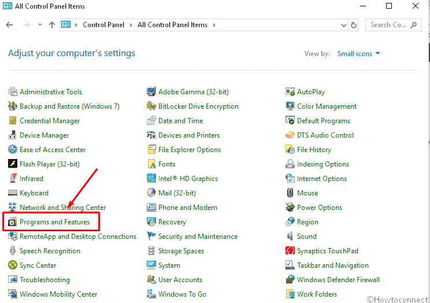430x303 pixels.
Task: Open the BitLocker Drive Encryption icon
Action: click(x=151, y=106)
